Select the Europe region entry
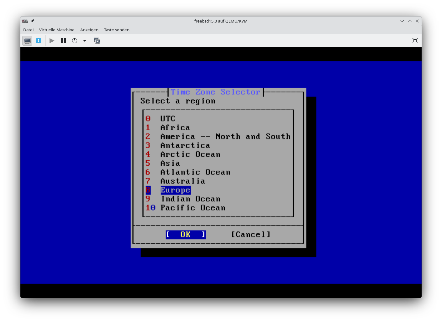The width and height of the screenshot is (442, 322). coord(175,190)
